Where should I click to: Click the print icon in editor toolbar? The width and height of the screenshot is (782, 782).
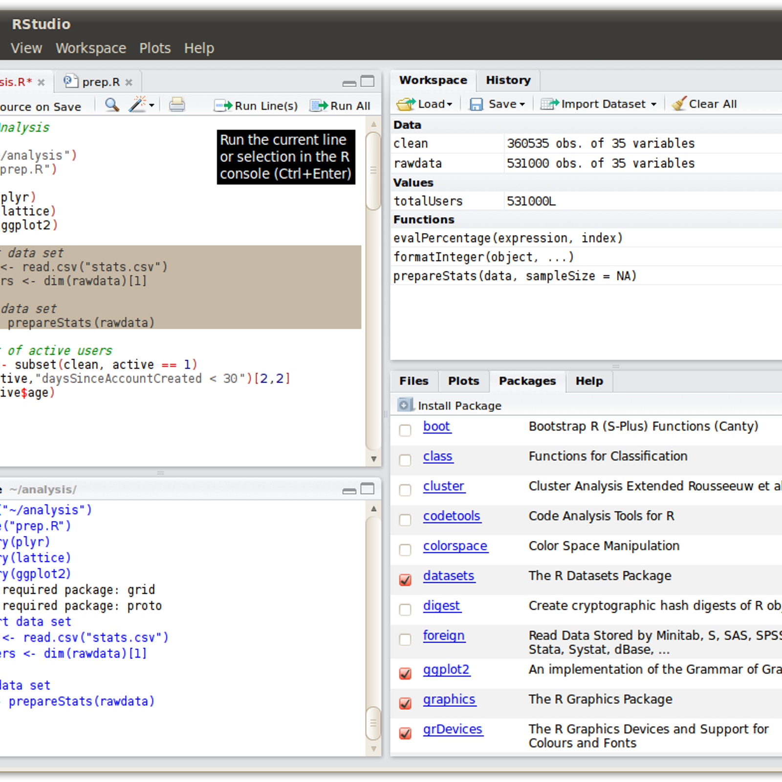(x=177, y=105)
